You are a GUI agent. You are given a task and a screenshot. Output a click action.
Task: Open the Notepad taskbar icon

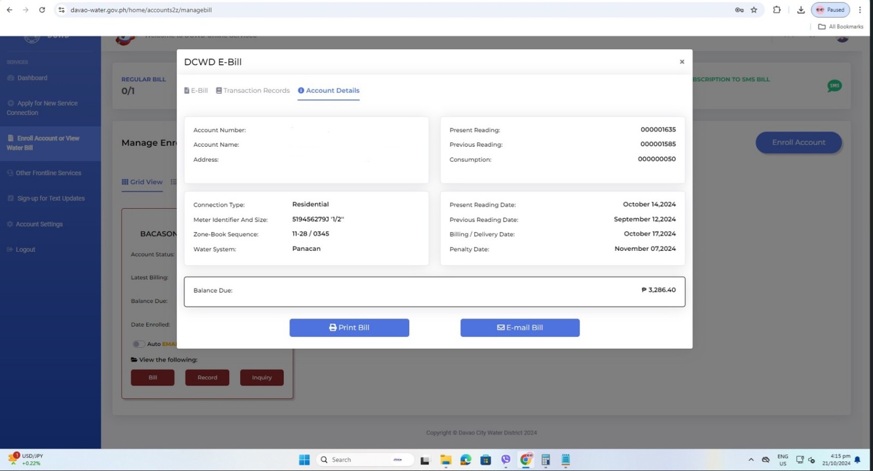566,460
